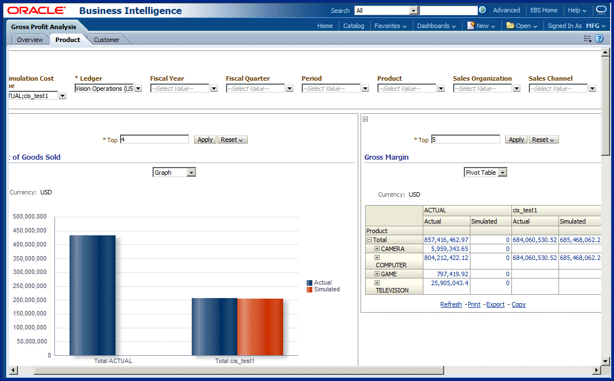This screenshot has height=381, width=614.
Task: Open the Graph view selector dropdown
Action: (x=191, y=173)
